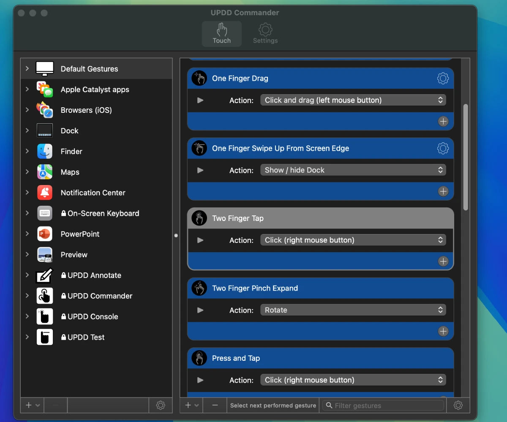Toggle the One Finger Swipe Up action triangle
The image size is (507, 422).
pos(200,170)
